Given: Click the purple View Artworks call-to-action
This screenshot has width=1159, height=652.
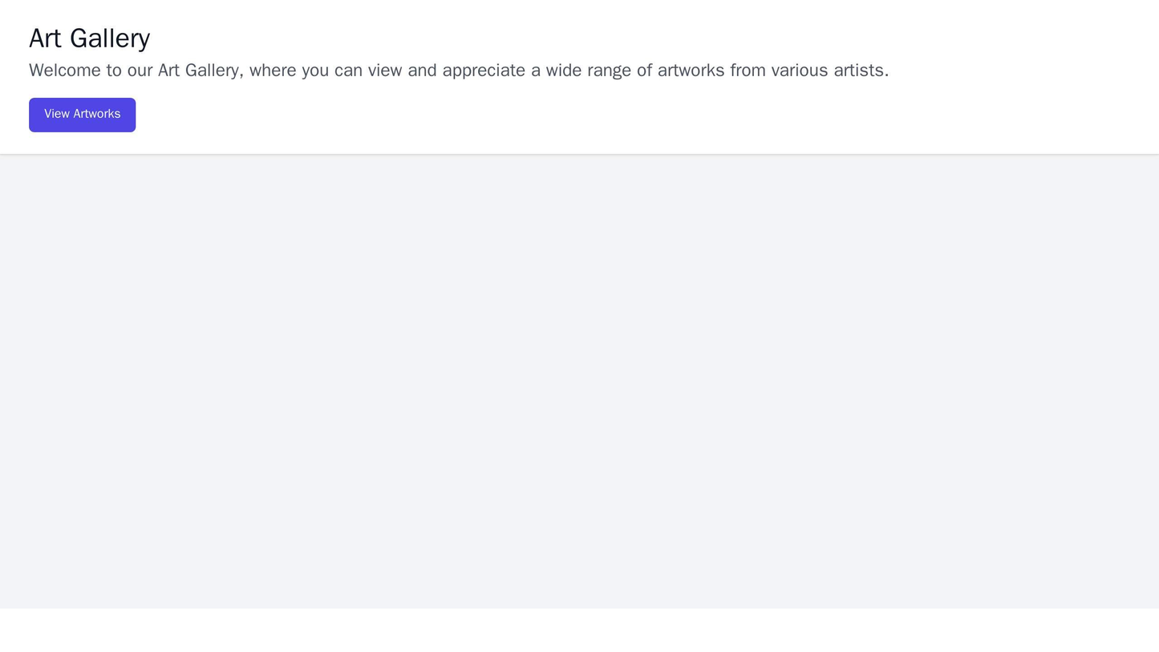Looking at the screenshot, I should [83, 114].
